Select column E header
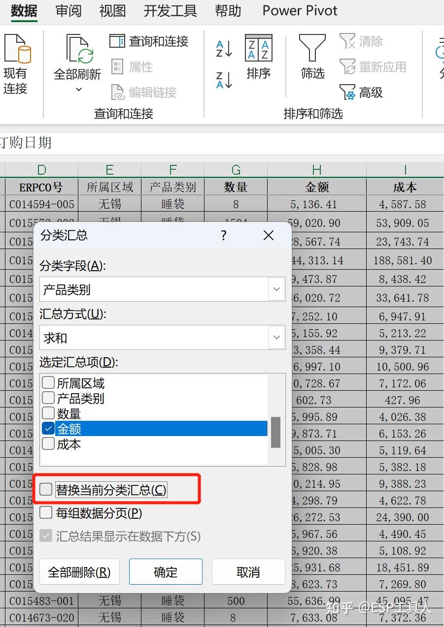The image size is (444, 627). (109, 170)
